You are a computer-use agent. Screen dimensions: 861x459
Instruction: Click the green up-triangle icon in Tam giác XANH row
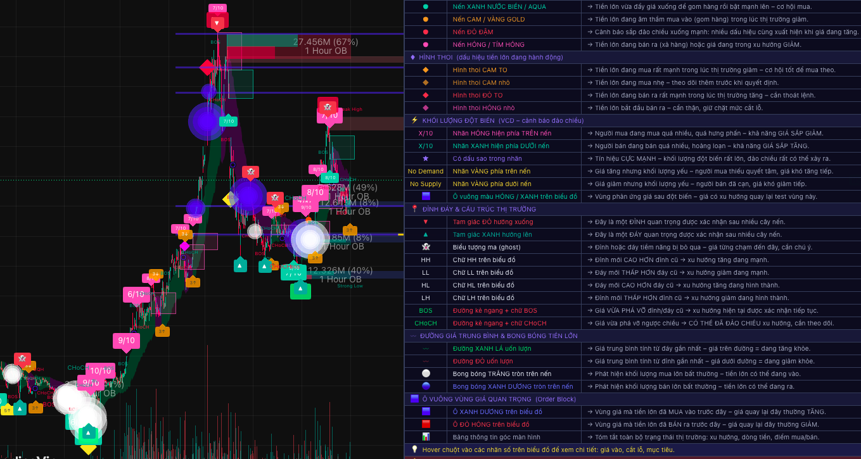[x=425, y=234]
